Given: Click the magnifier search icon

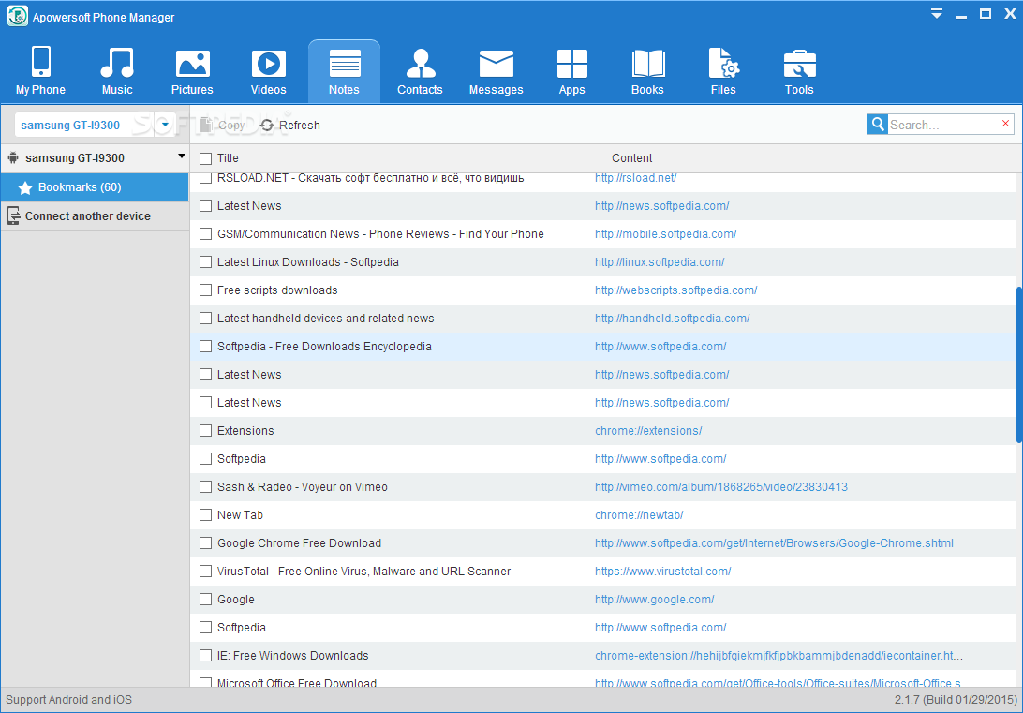Looking at the screenshot, I should pyautogui.click(x=878, y=124).
